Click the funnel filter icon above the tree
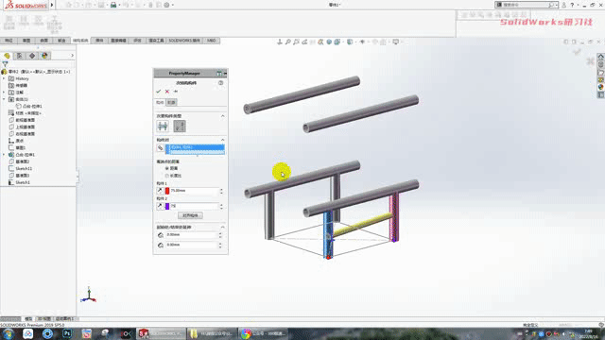Viewport: 605px width, 340px height. 5,64
